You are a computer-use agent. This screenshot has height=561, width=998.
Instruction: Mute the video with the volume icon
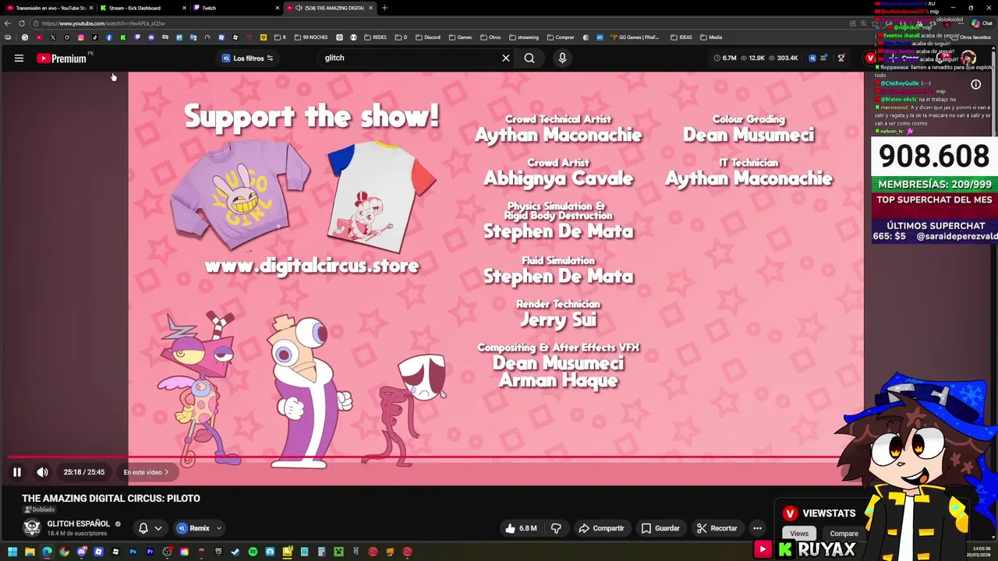point(42,472)
